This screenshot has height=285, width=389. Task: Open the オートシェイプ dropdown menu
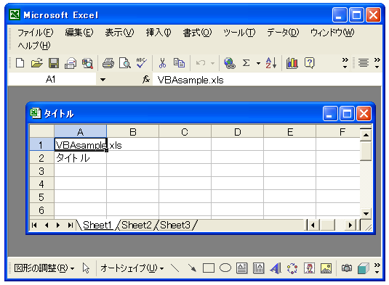point(132,268)
